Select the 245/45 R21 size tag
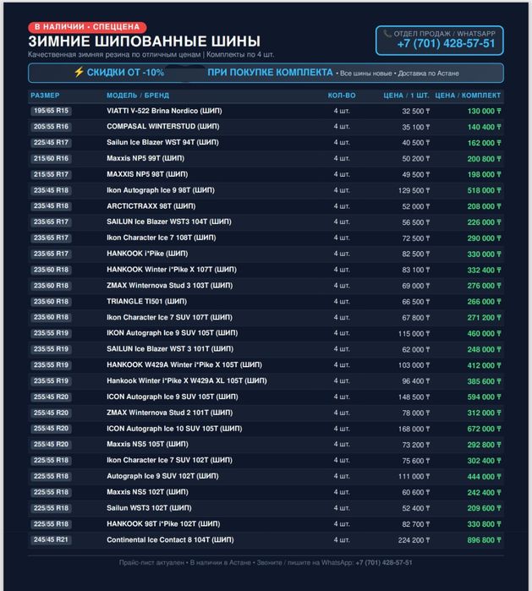The width and height of the screenshot is (532, 591). click(x=52, y=539)
